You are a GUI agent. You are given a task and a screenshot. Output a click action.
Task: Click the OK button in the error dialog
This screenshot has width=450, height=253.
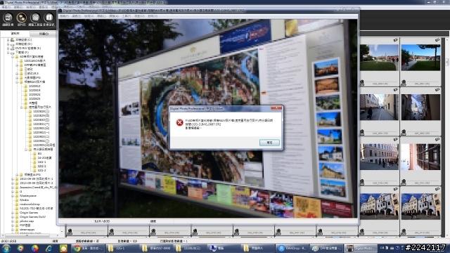click(x=269, y=143)
